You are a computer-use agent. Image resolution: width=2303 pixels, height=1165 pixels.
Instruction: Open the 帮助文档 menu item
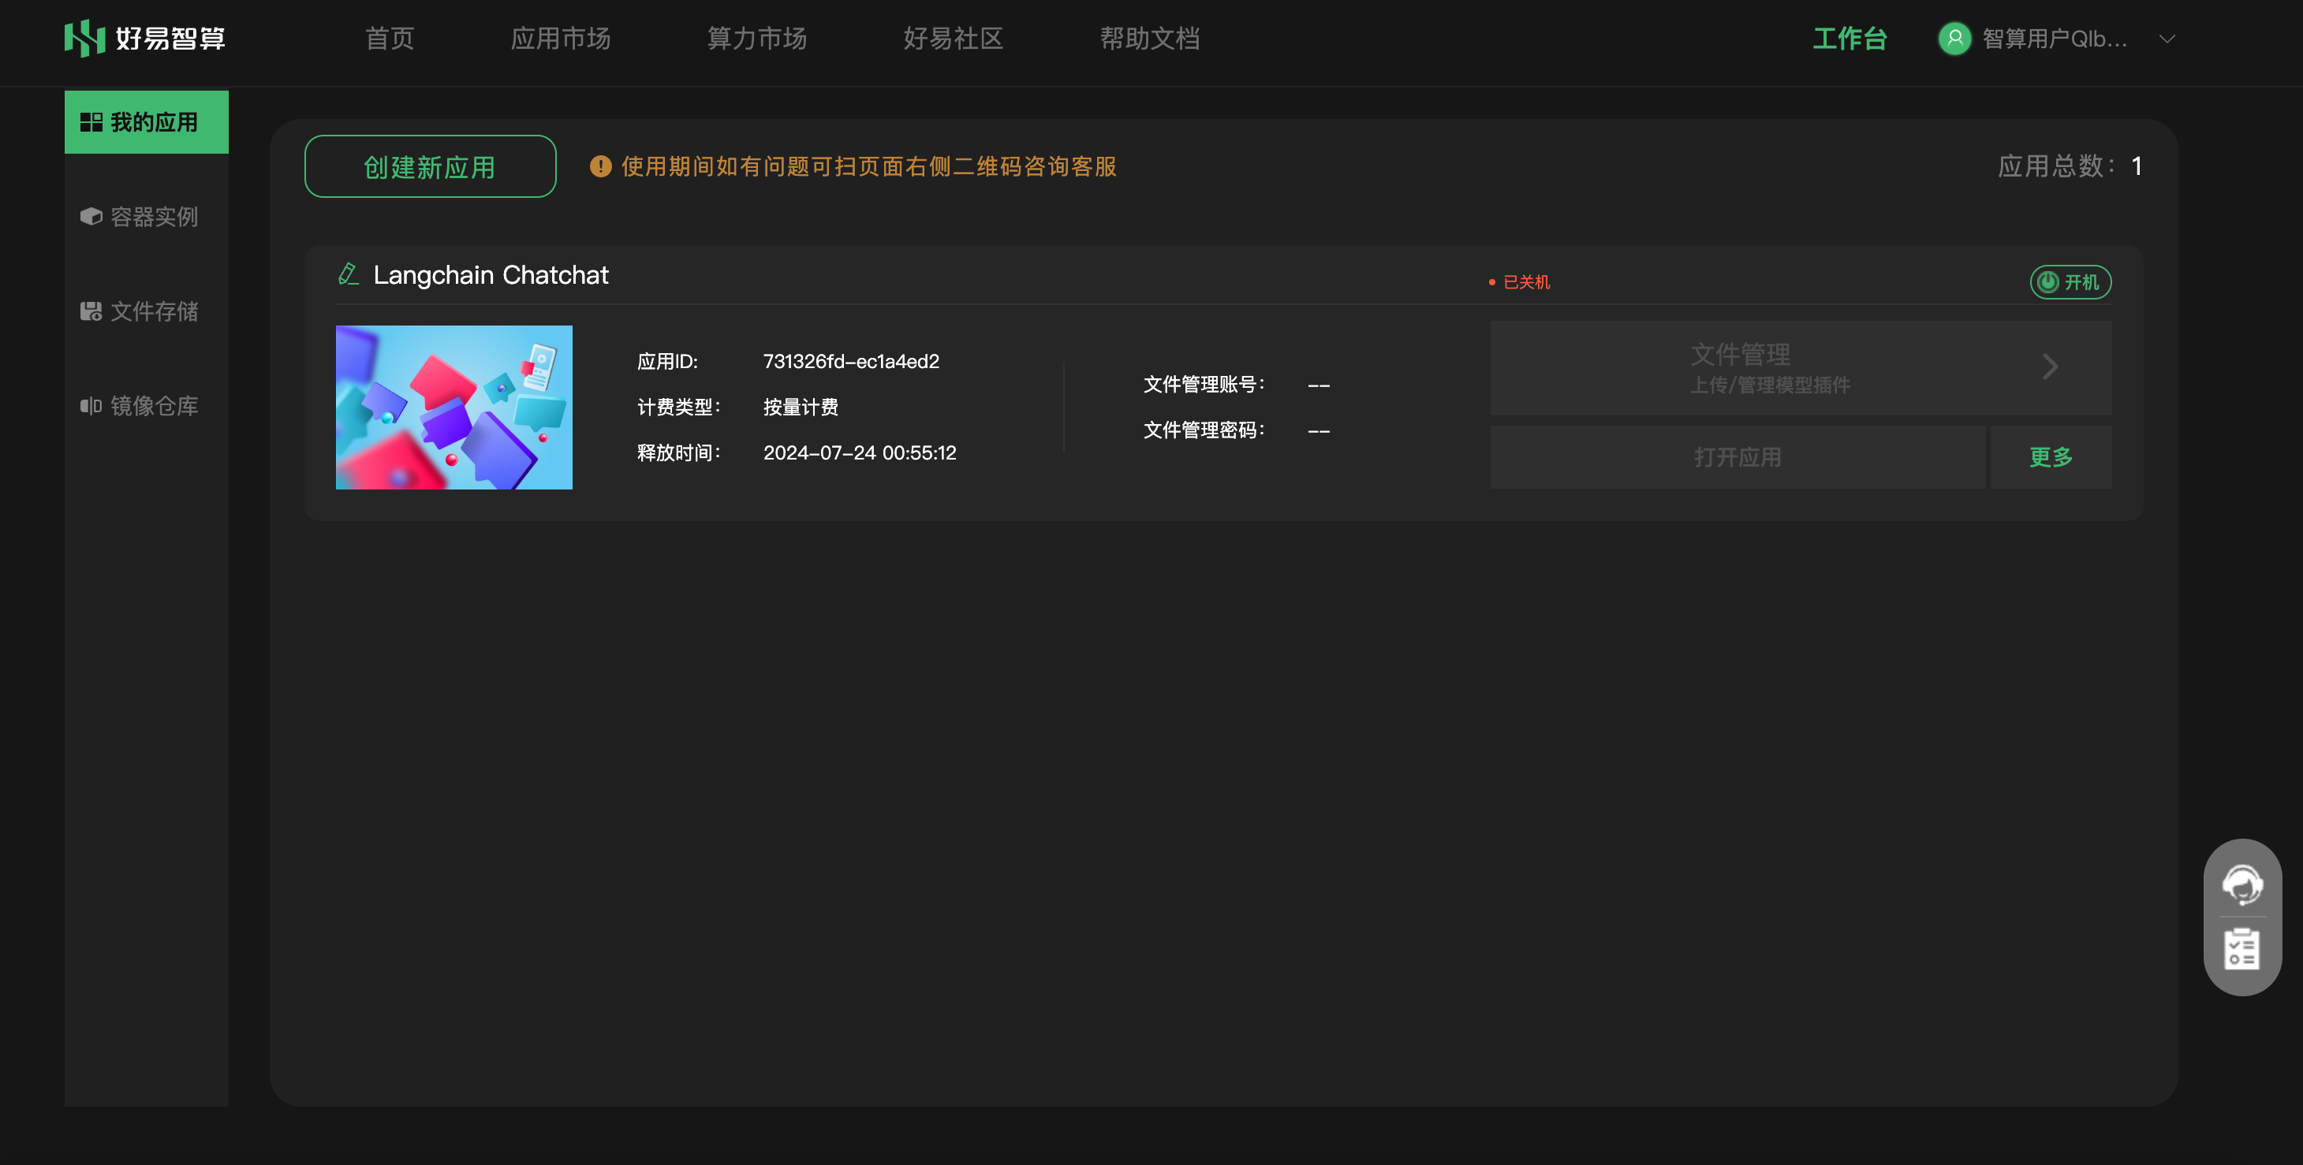coord(1149,39)
